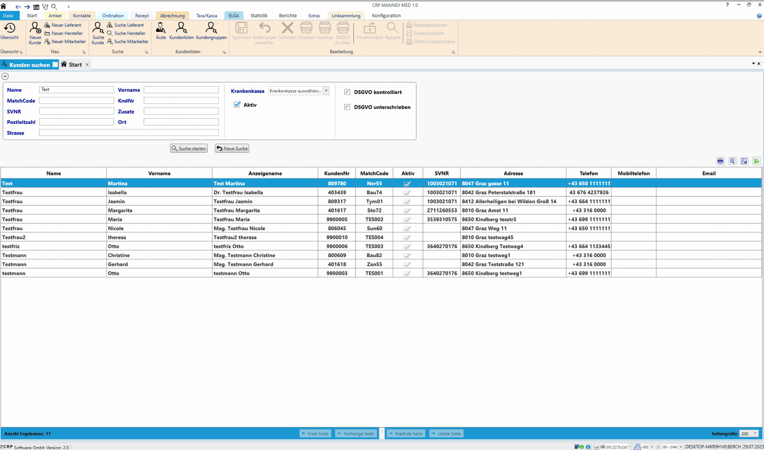Screen dimensions: 764x450
Task: Open the Übersicht overview icon
Action: click(x=10, y=31)
